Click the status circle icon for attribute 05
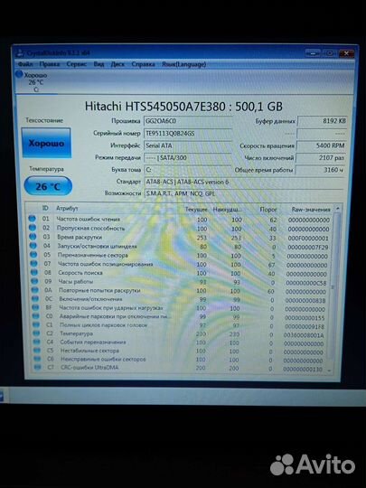Image resolution: width=366 pixels, height=488 pixels. (x=33, y=255)
